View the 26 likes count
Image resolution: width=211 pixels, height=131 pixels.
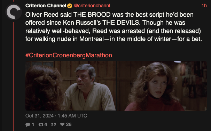pos(69,124)
